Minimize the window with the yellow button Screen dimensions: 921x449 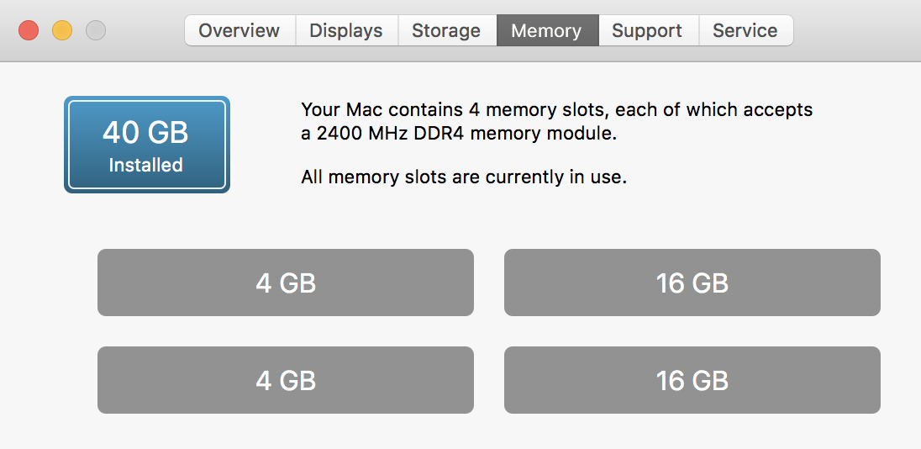pyautogui.click(x=62, y=31)
